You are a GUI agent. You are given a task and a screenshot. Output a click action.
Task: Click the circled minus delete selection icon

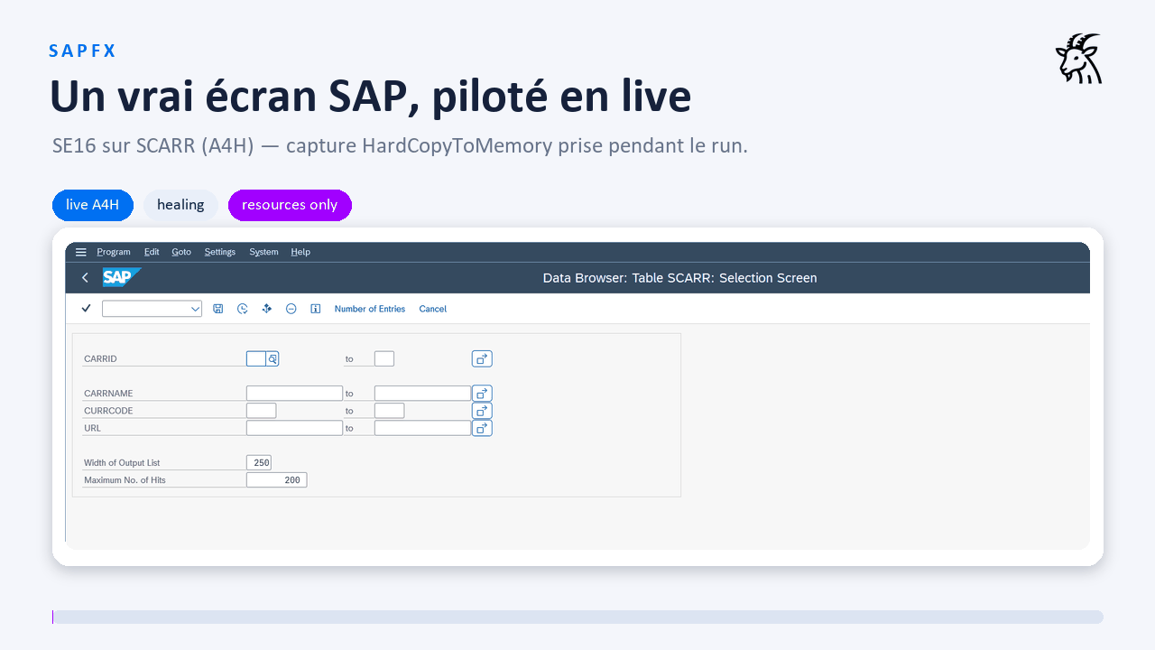point(291,309)
